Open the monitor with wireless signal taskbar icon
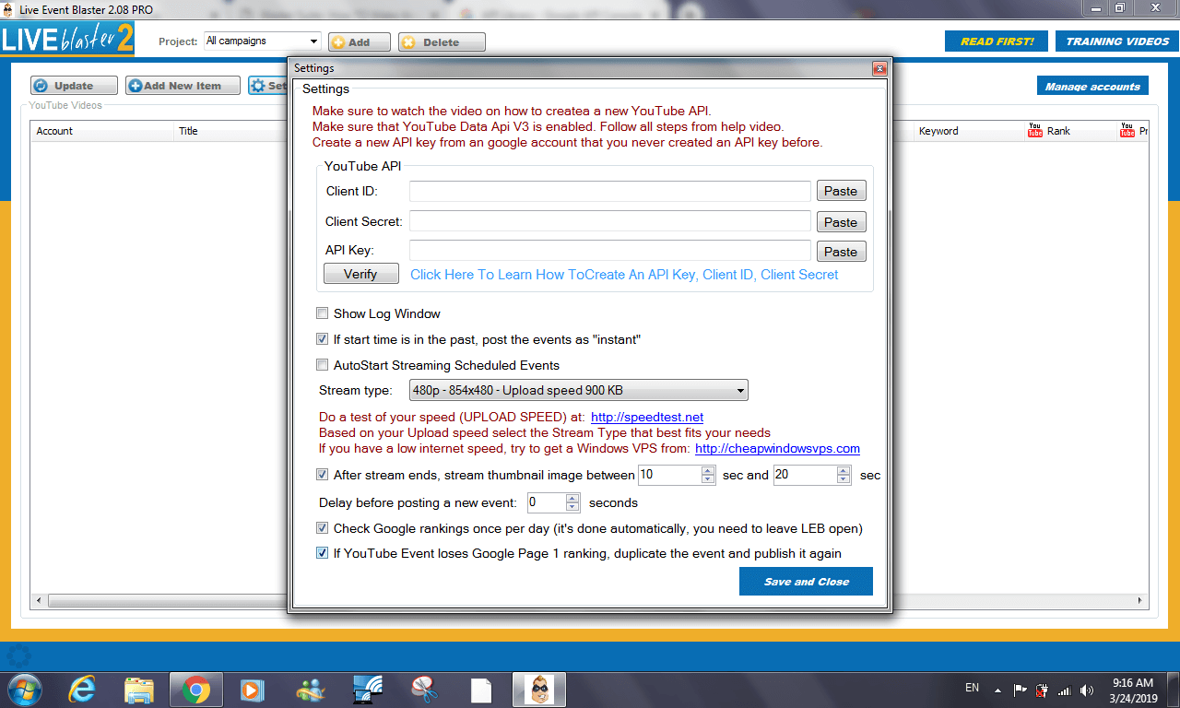 pos(367,690)
